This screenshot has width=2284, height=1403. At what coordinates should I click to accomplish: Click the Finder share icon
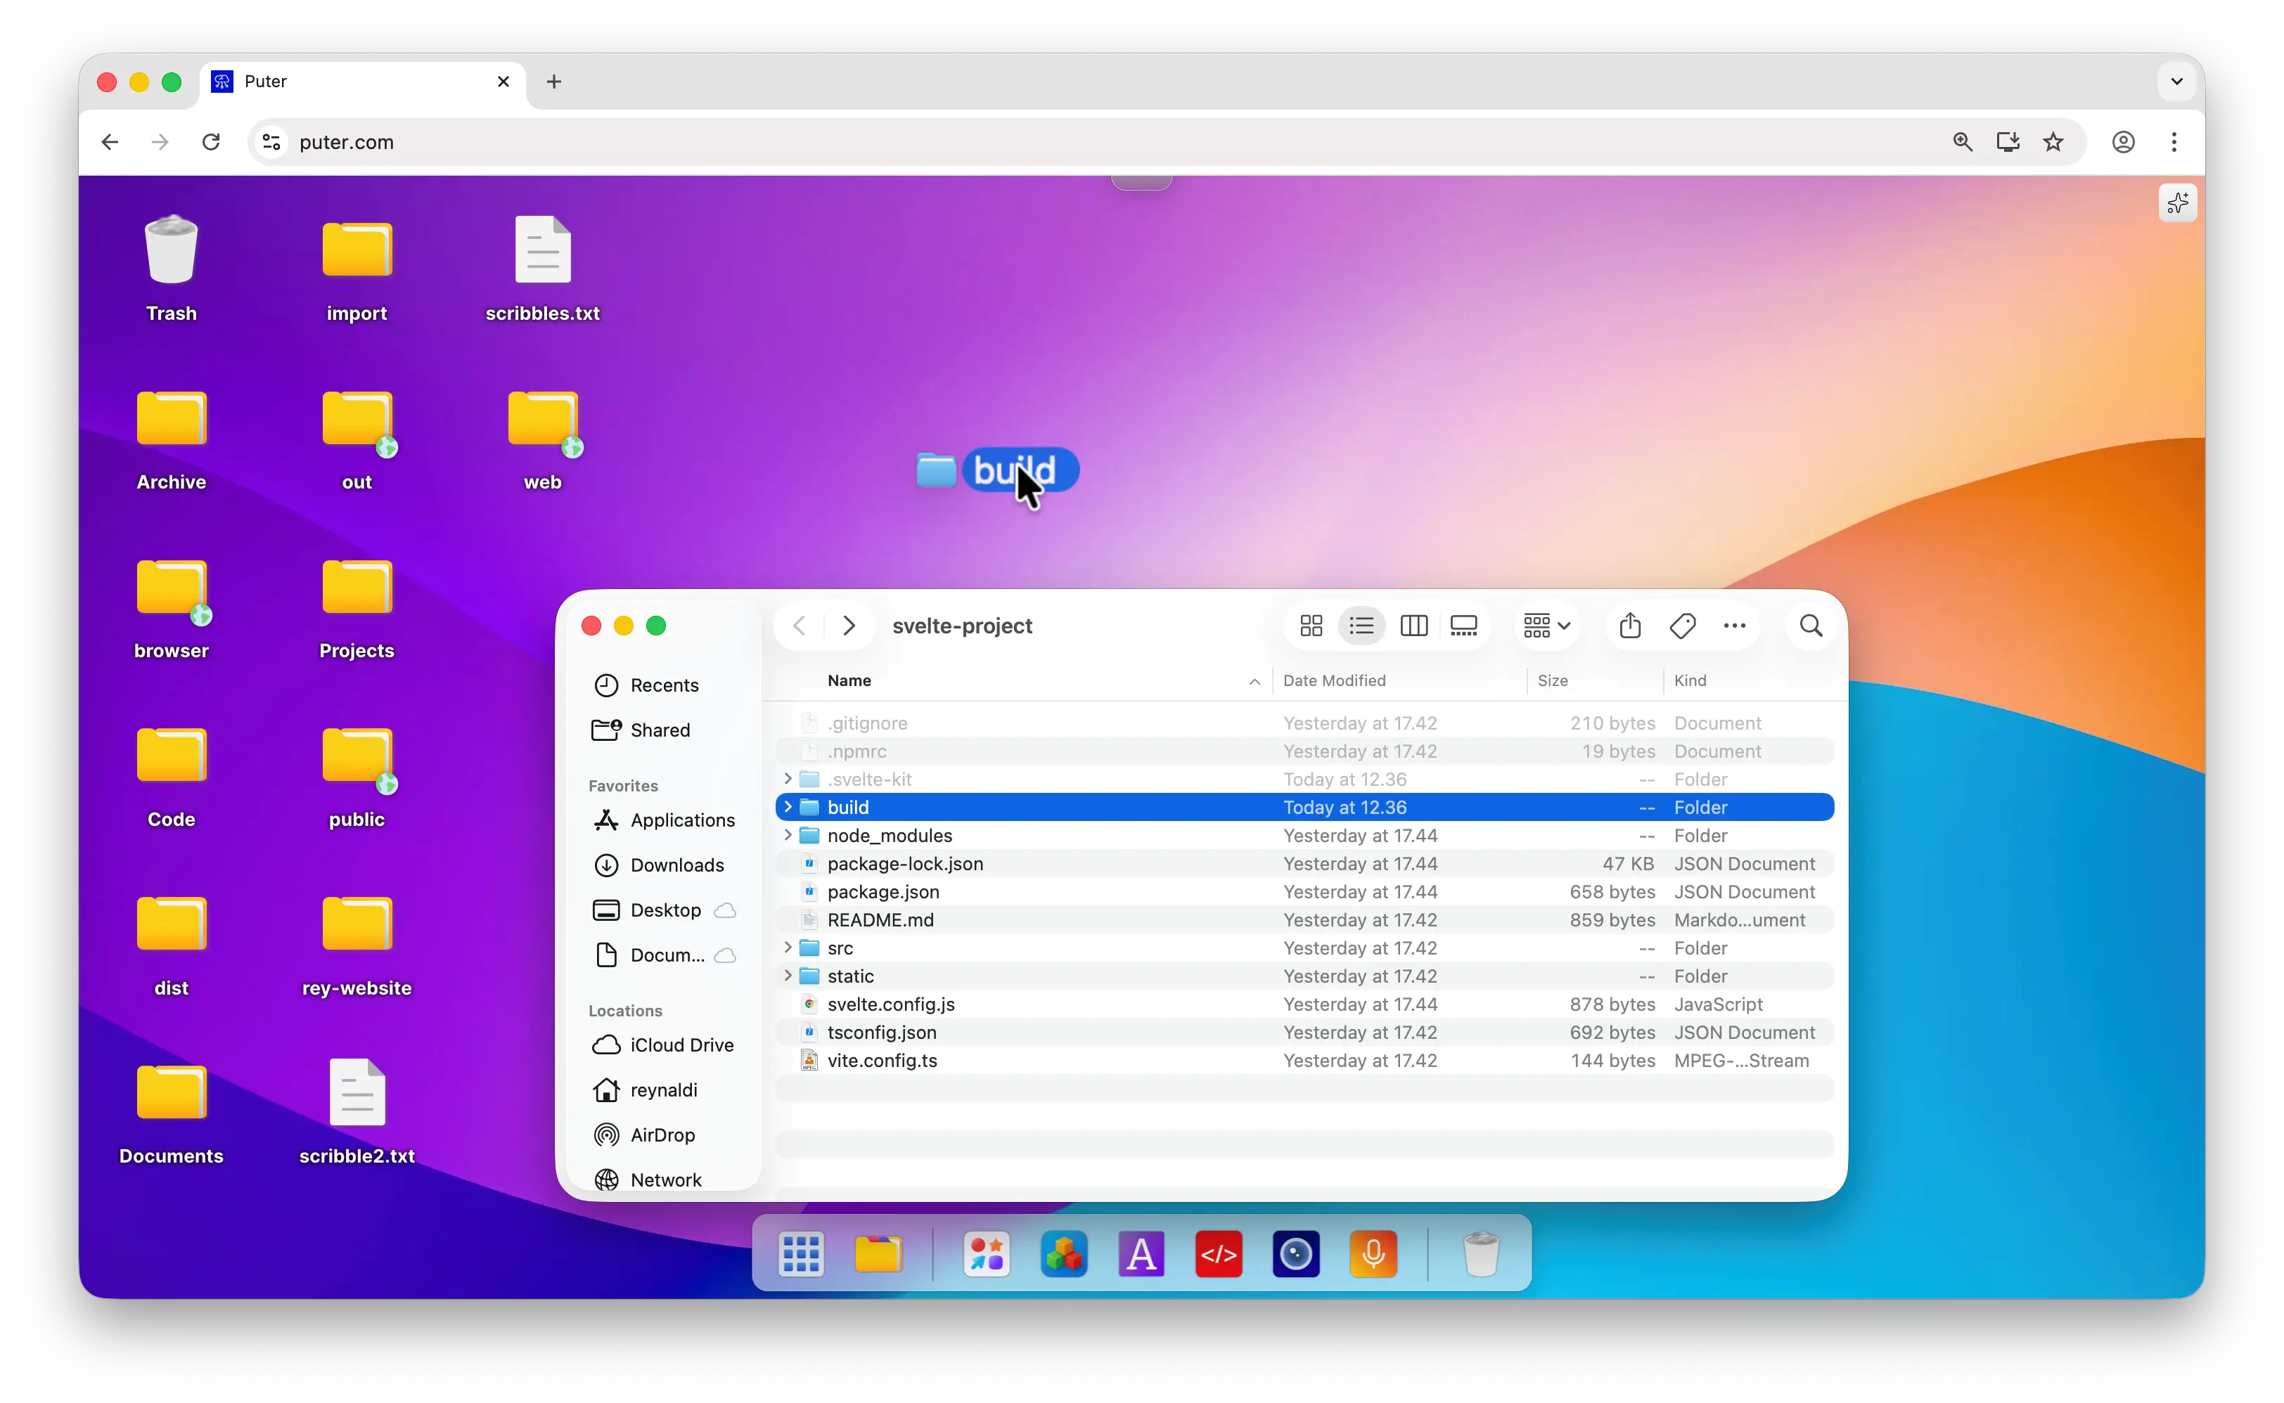(1630, 626)
